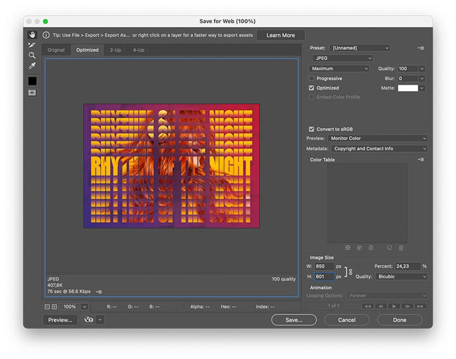Toggle Embed Color Profile checkbox
This screenshot has width=456, height=359.
pos(312,97)
